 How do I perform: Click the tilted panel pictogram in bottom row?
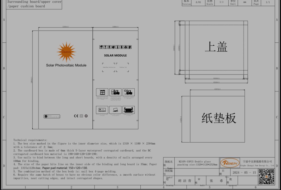pos(115,110)
